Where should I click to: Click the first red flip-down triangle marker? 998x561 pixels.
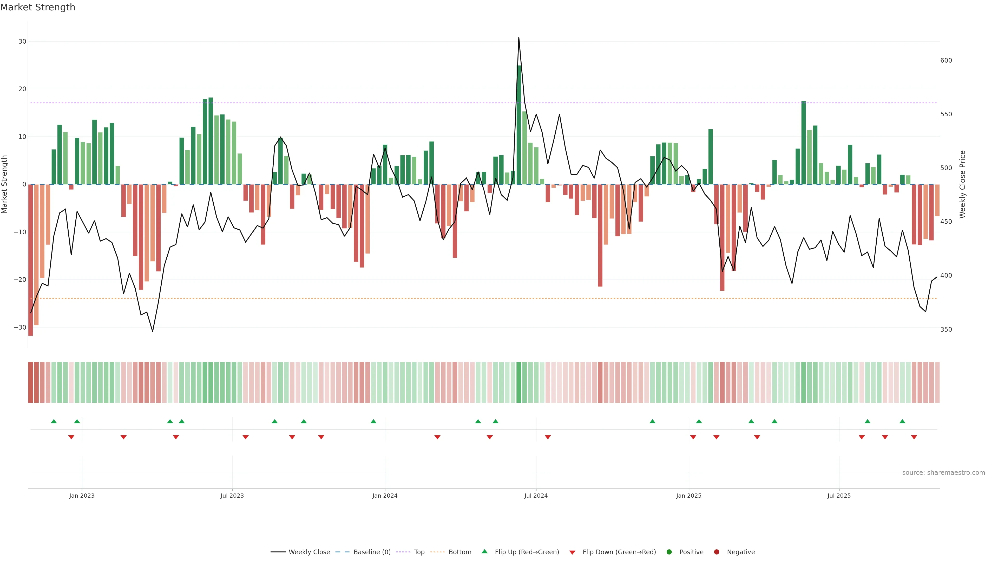pyautogui.click(x=71, y=437)
